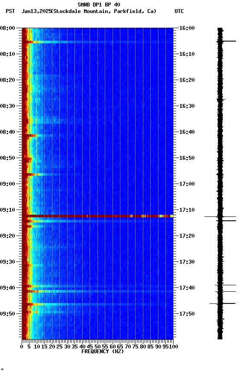The image size is (239, 374).
Task: Click the spectrogram event band near 09:41 PST
Action: [97, 291]
